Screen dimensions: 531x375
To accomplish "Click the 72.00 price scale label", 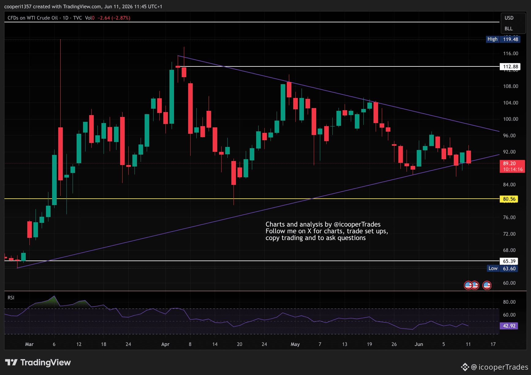I will pos(509,234).
